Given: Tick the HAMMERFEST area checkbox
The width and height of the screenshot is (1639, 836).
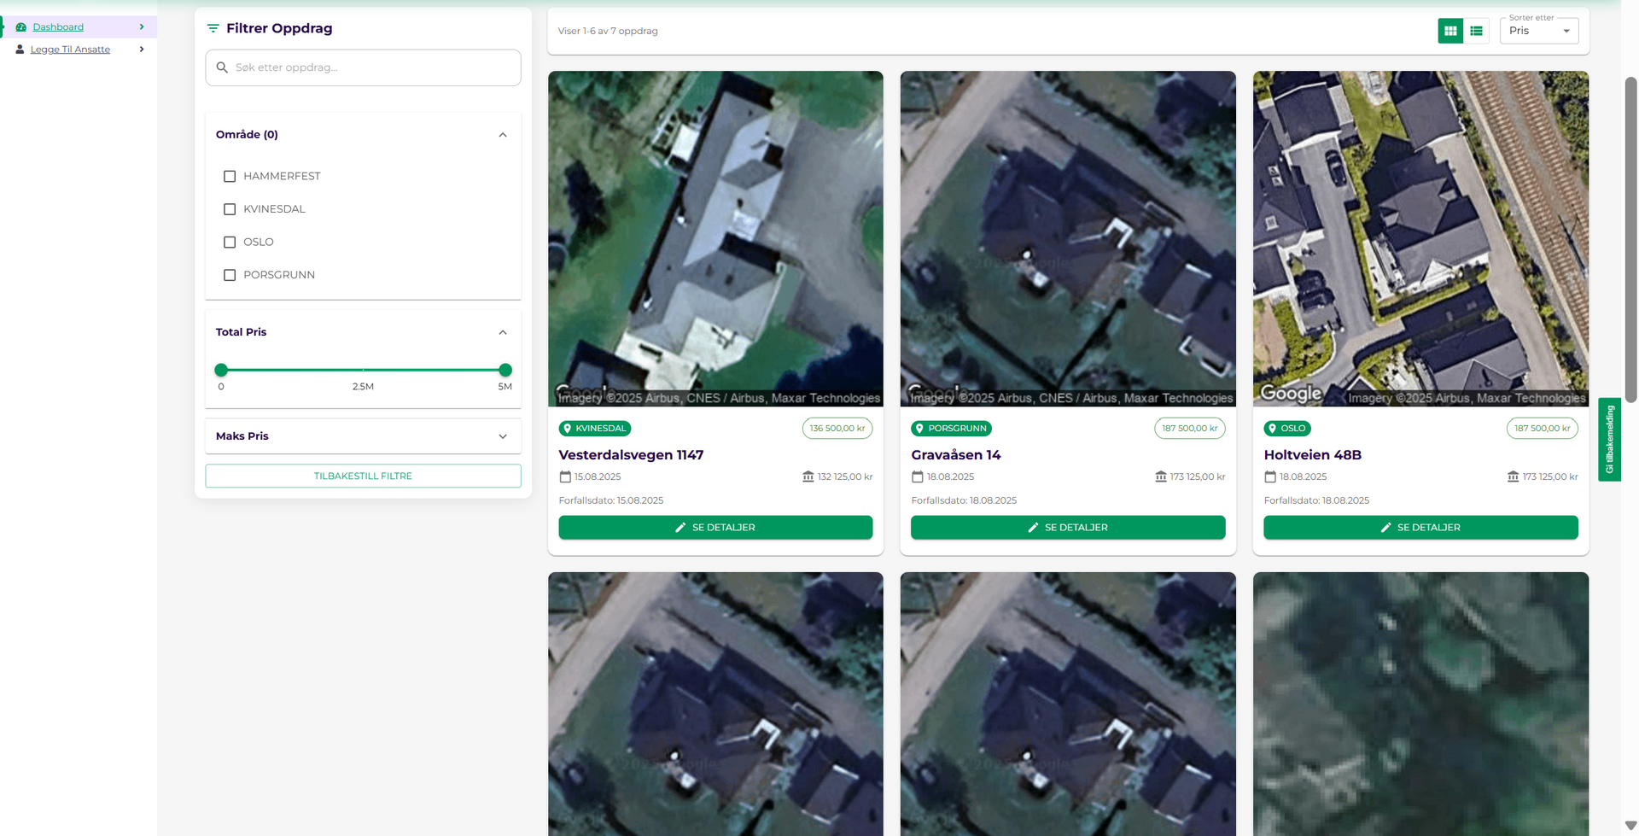Looking at the screenshot, I should tap(230, 177).
